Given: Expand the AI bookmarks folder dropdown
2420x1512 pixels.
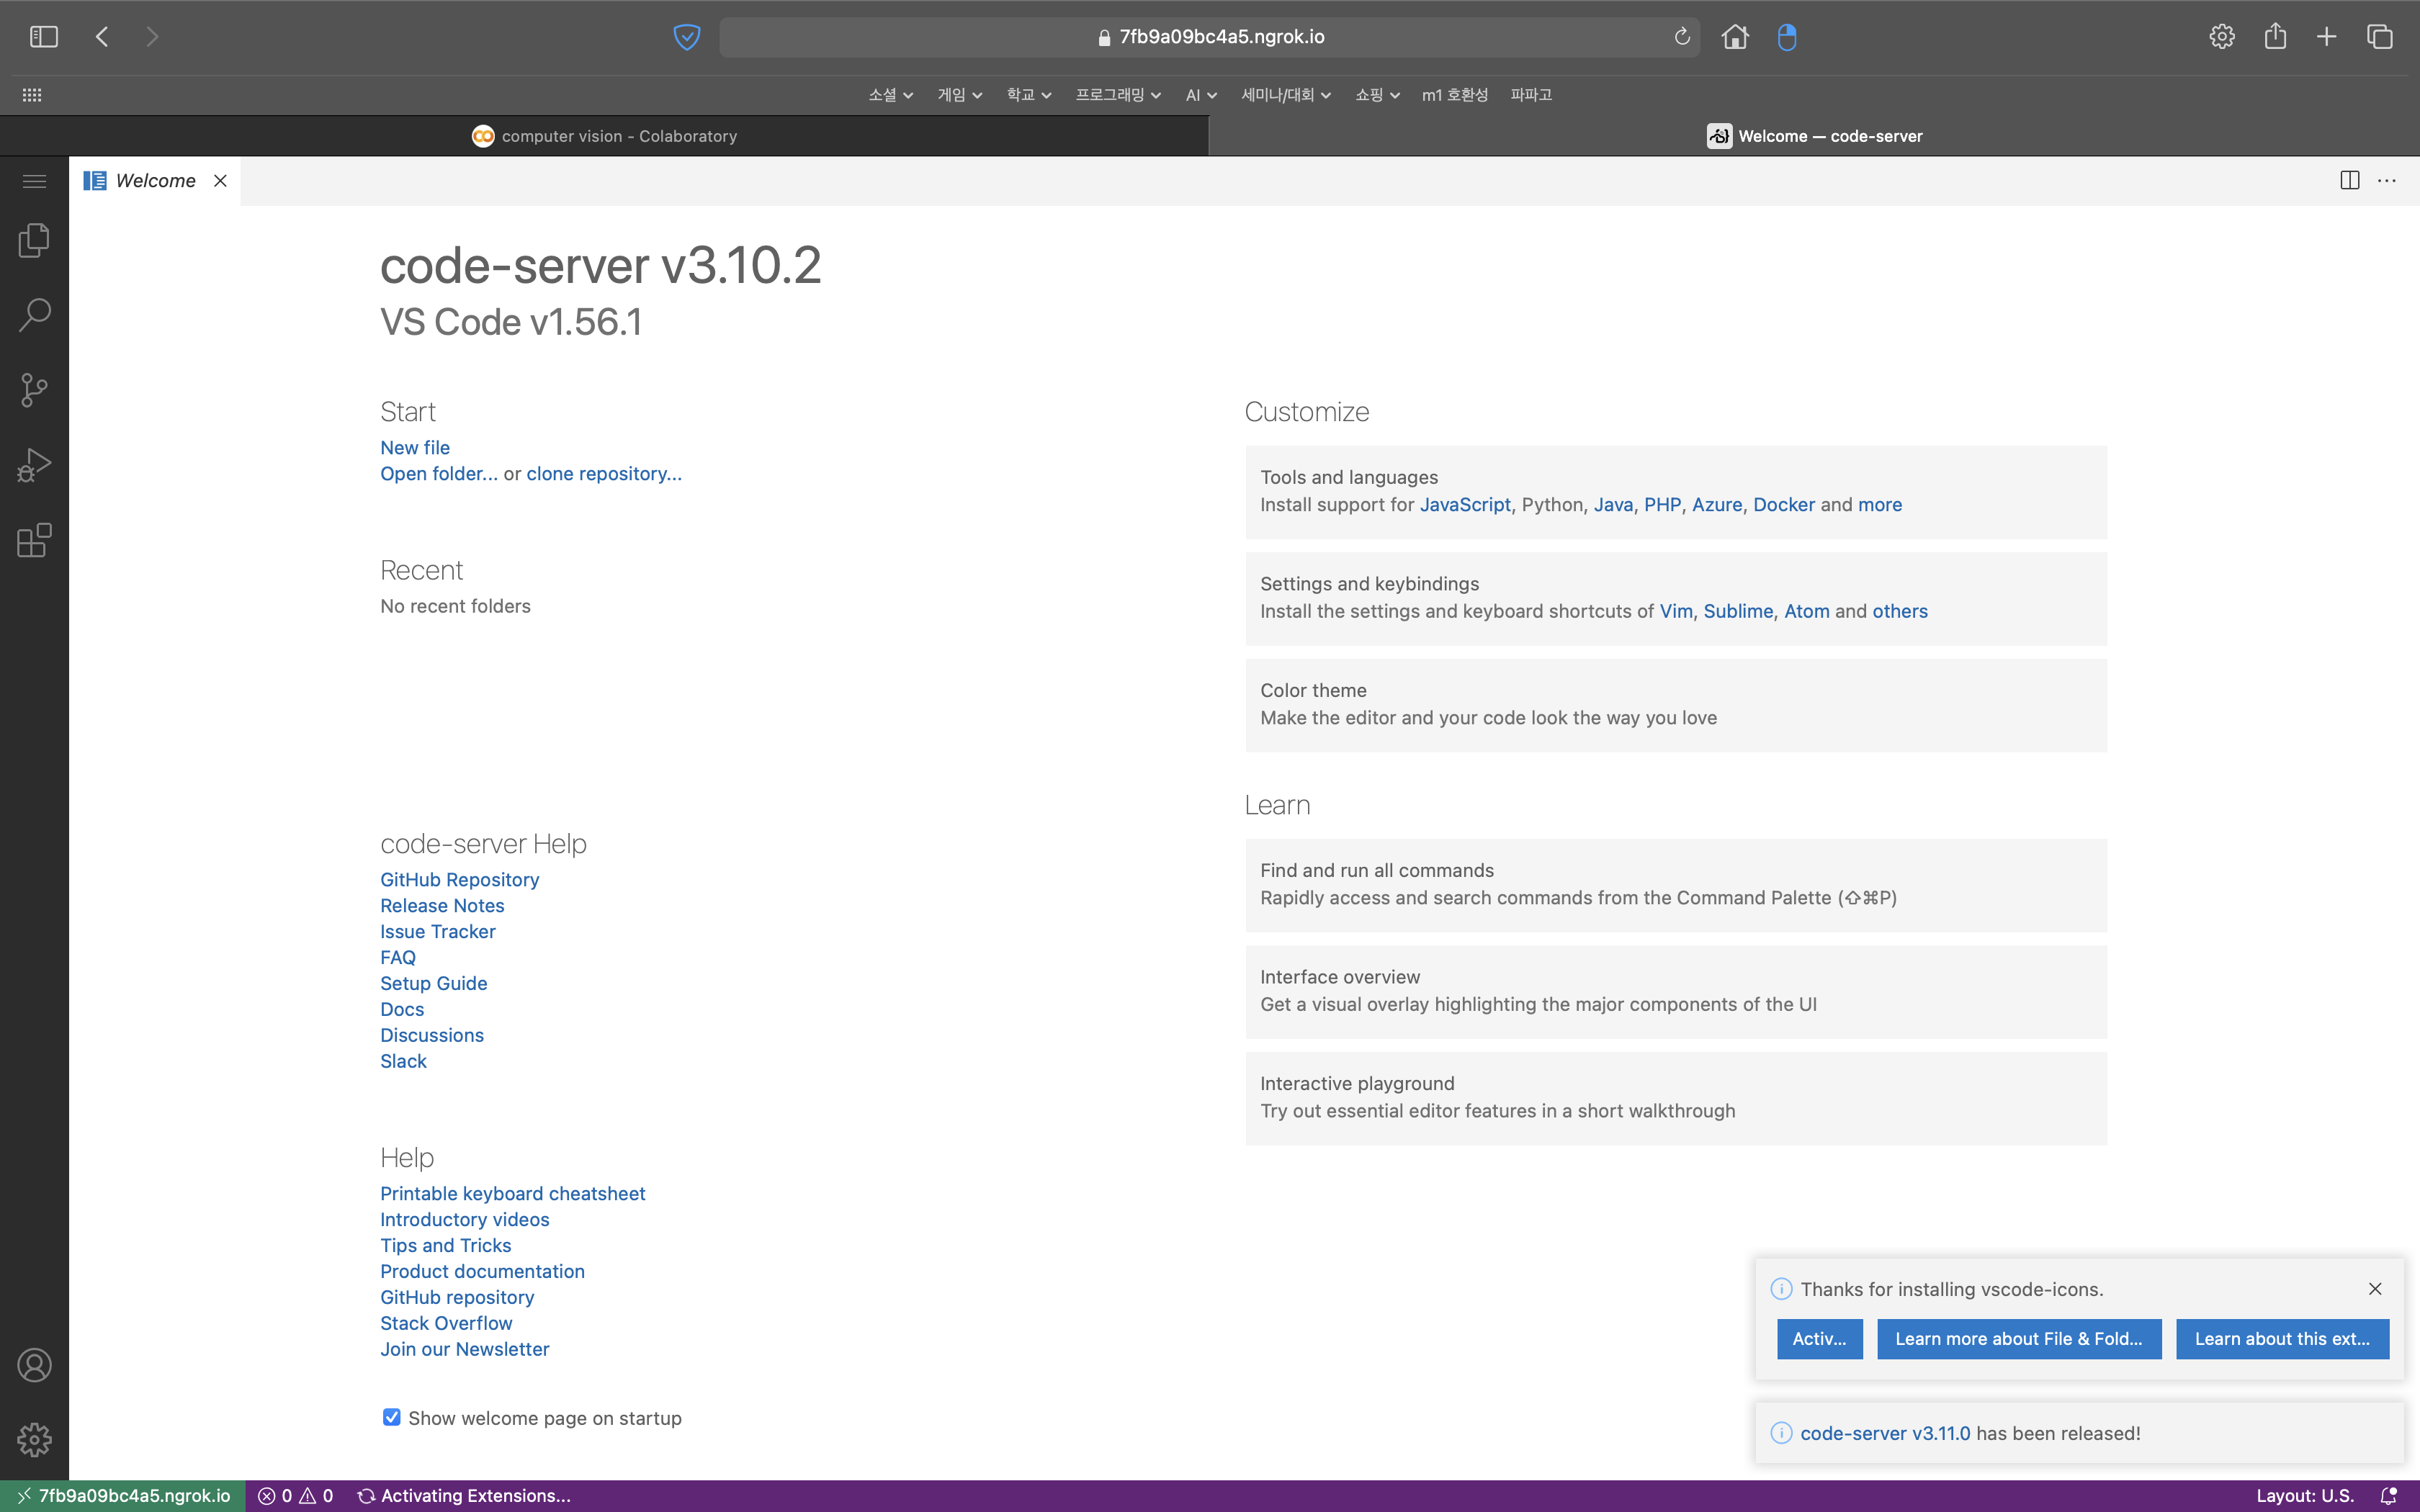Looking at the screenshot, I should coord(1201,95).
